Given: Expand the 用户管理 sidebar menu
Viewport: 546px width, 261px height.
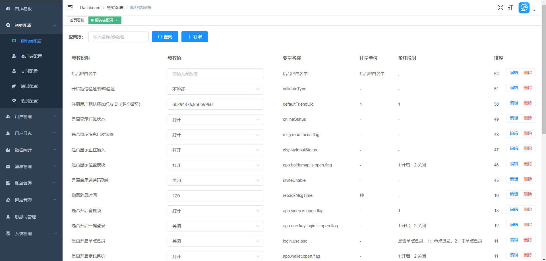Looking at the screenshot, I should (x=31, y=116).
